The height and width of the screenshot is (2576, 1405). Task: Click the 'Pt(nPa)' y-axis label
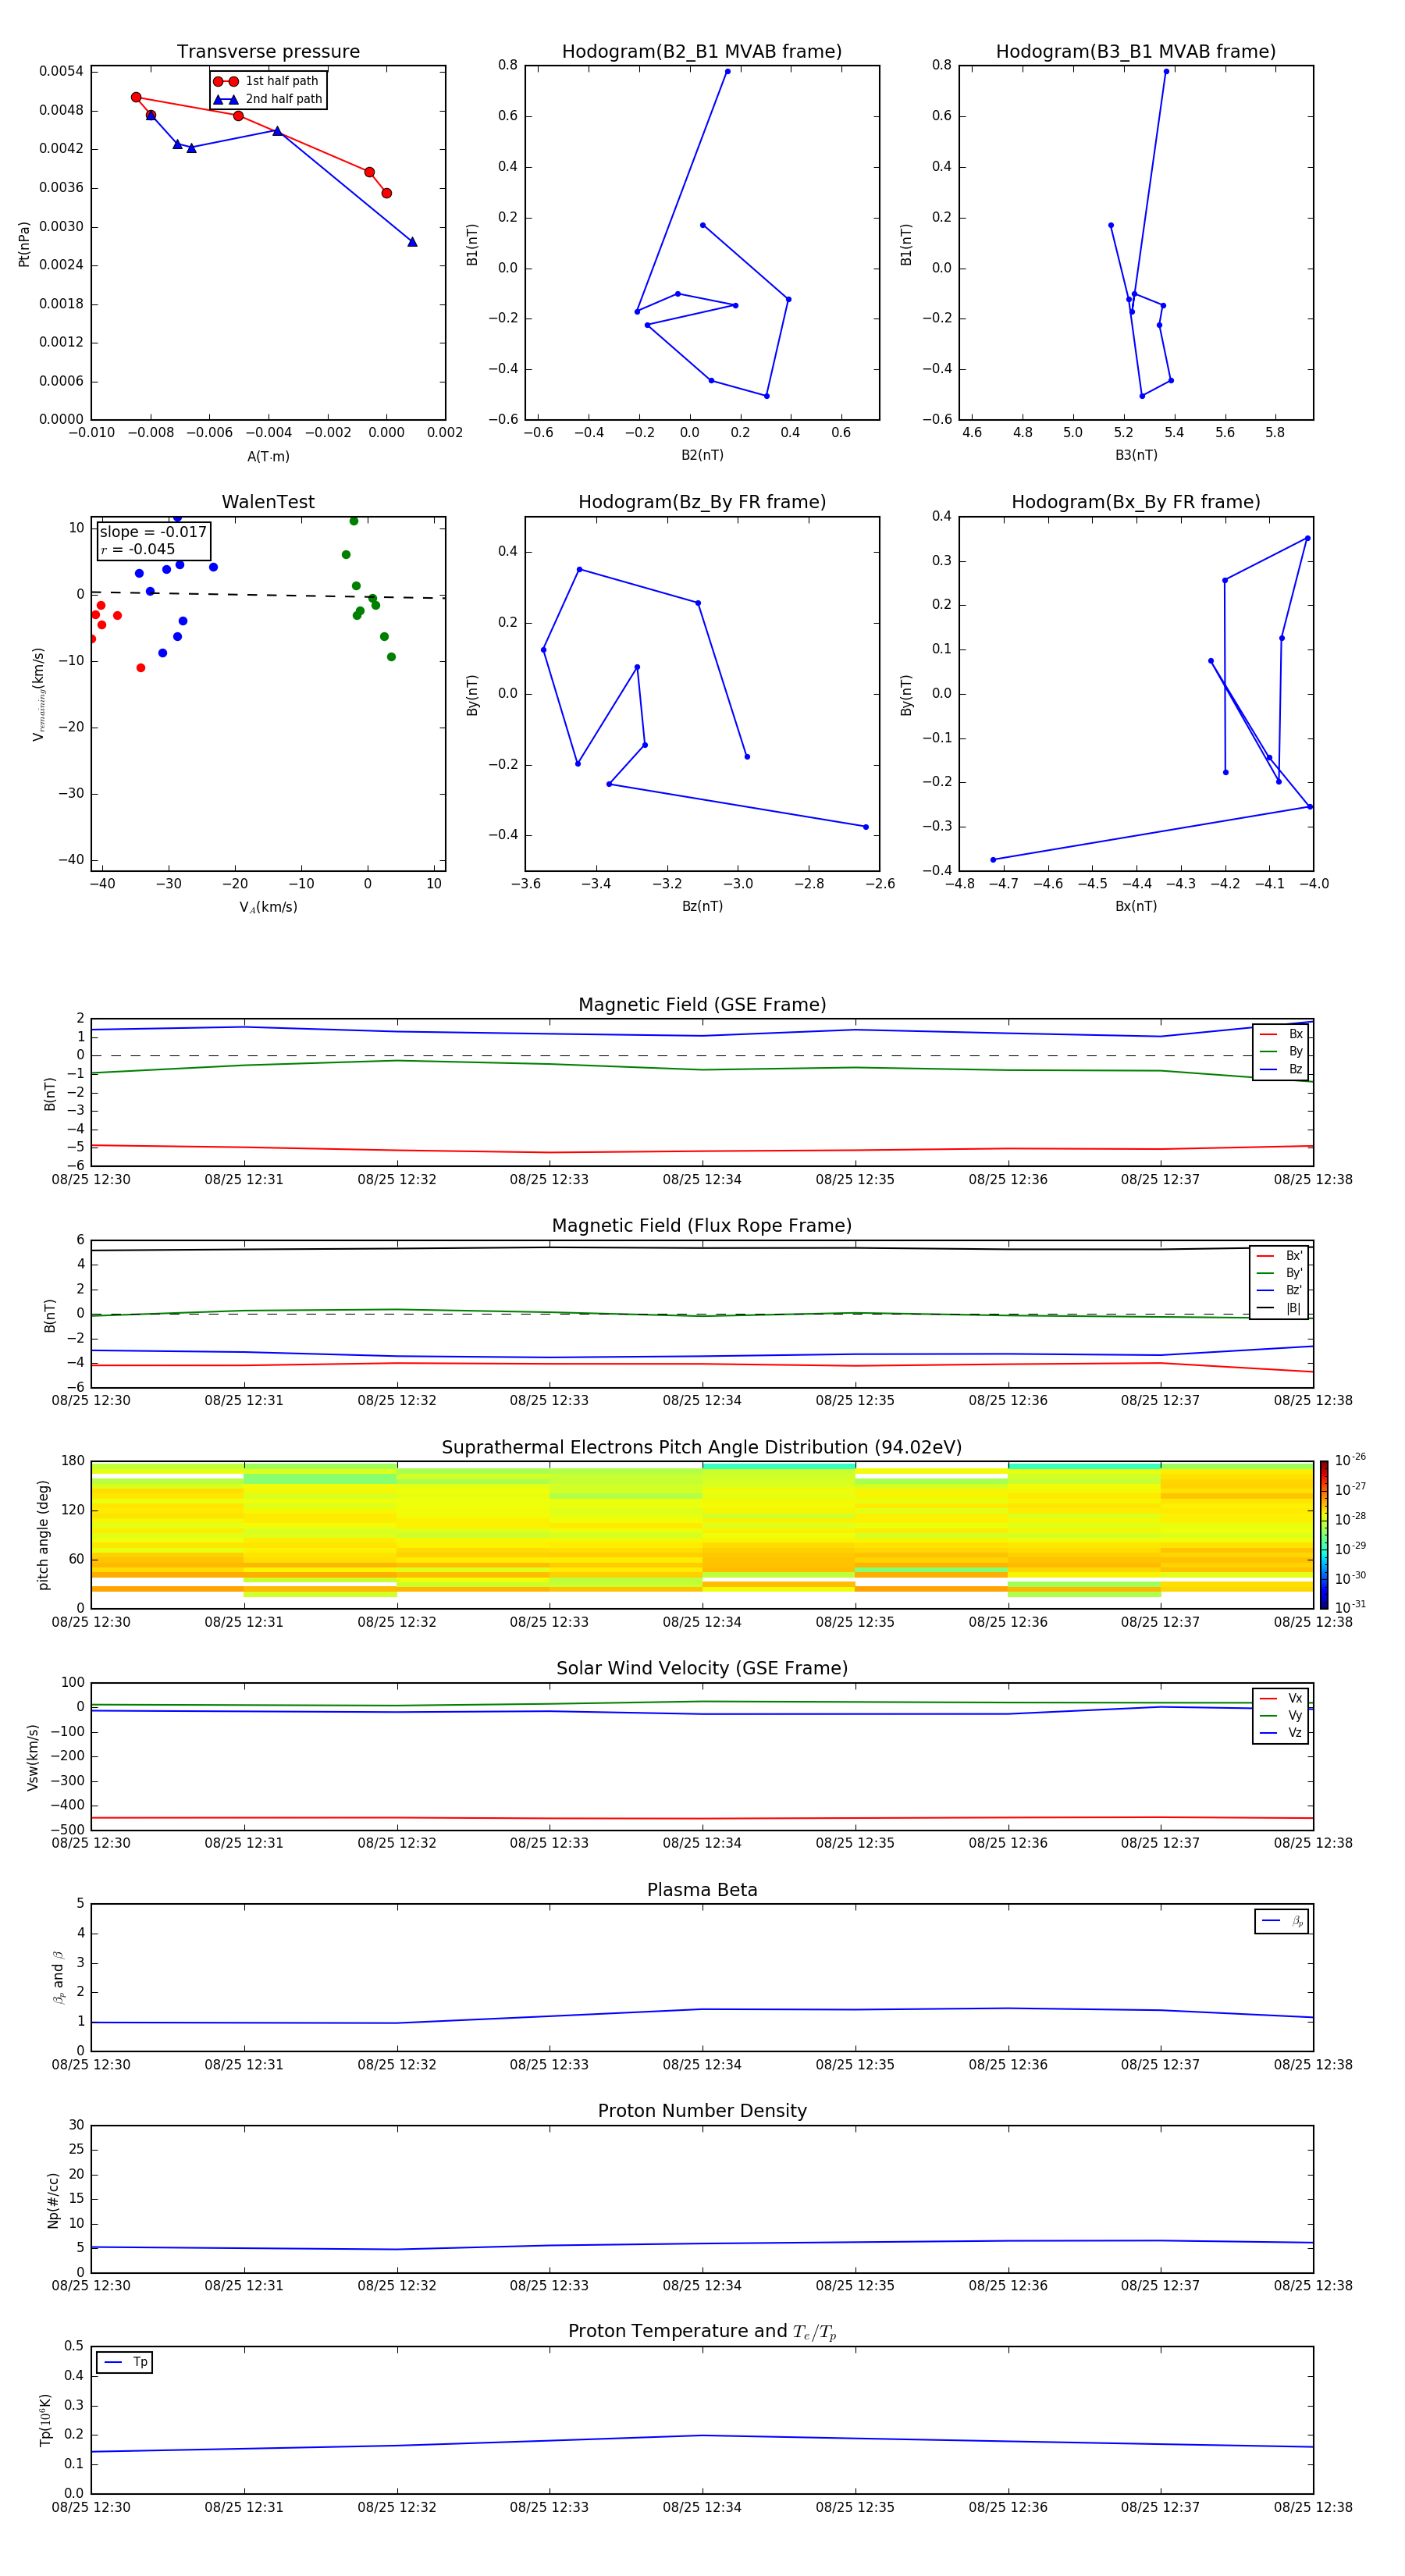tap(24, 244)
